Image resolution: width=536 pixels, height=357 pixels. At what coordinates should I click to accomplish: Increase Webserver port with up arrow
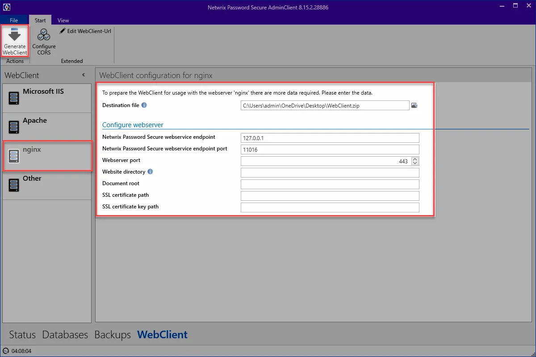tap(415, 159)
